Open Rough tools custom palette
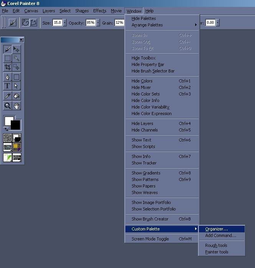Screen dimensions: 255x268 point(222,245)
